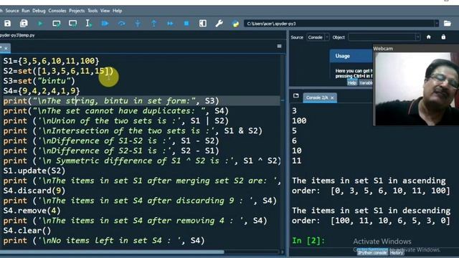
Task: Click the Symmetric difference print line
Action: point(142,161)
